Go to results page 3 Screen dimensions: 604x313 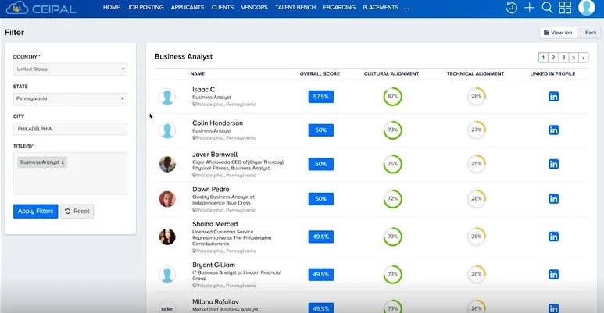pyautogui.click(x=563, y=58)
